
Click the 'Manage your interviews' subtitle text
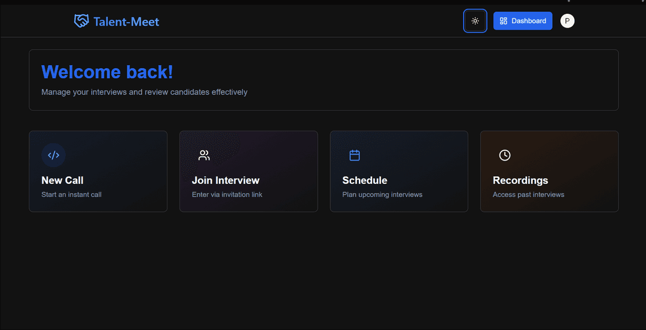point(144,92)
